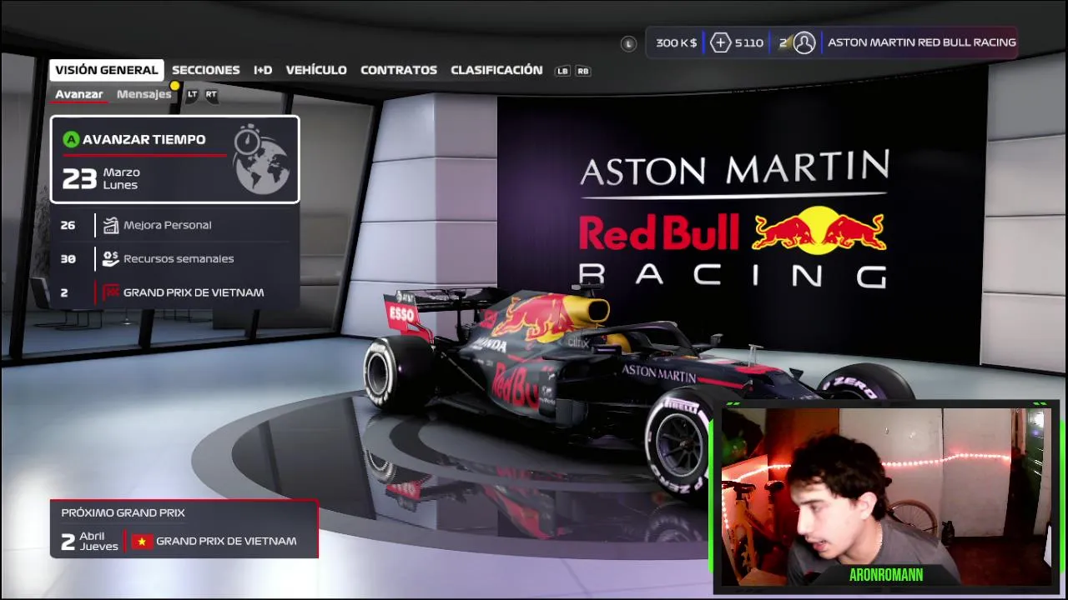1068x600 pixels.
Task: Click the driver profile icon
Action: point(804,42)
